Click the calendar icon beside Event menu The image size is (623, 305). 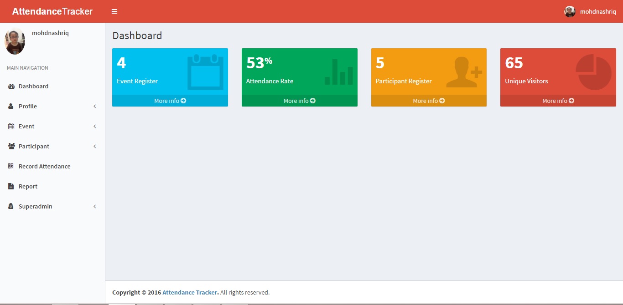click(11, 126)
